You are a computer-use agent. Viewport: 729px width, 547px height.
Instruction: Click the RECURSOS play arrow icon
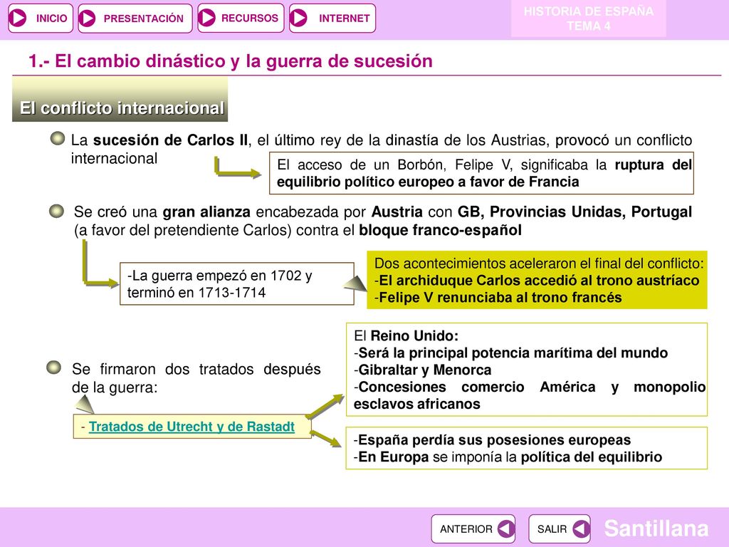coord(206,18)
